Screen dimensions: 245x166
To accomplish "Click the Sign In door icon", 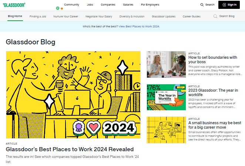I will click(224, 5).
